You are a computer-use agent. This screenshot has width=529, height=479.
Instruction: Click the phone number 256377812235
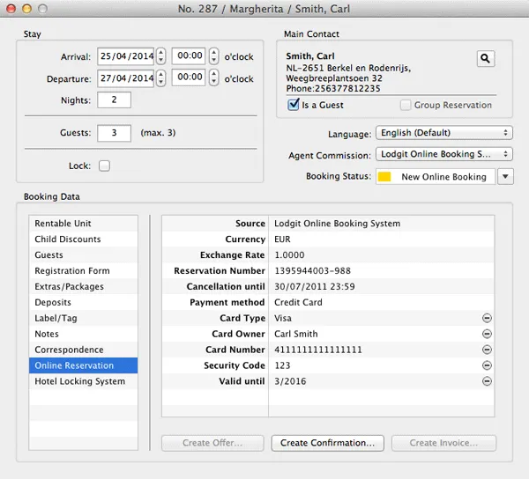(x=347, y=89)
